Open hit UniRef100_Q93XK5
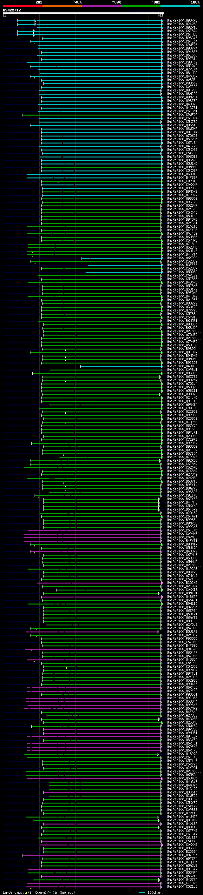 tap(182, 21)
